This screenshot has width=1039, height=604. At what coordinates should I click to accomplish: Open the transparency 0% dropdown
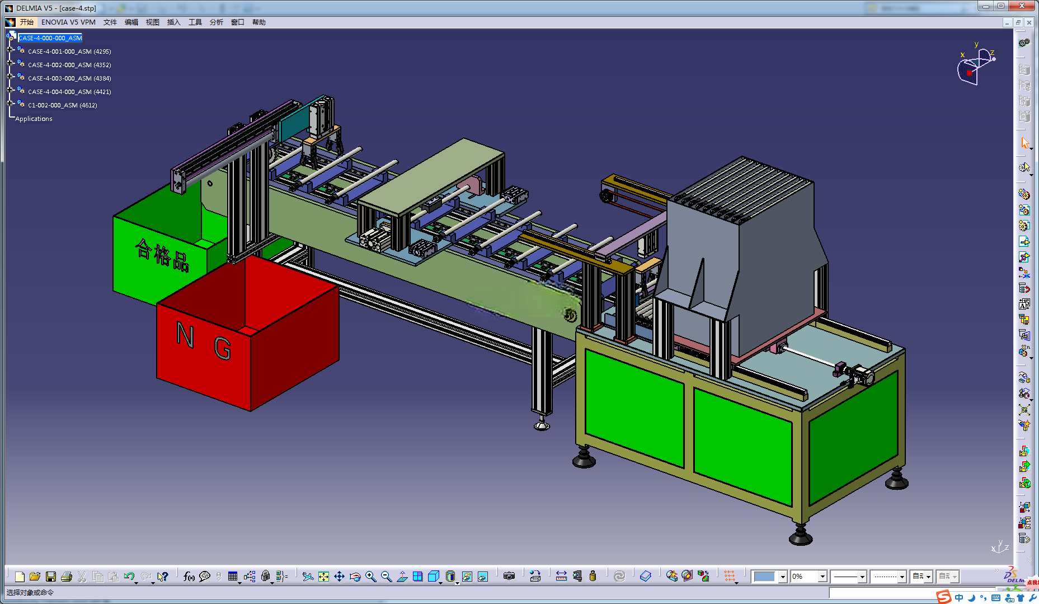822,576
